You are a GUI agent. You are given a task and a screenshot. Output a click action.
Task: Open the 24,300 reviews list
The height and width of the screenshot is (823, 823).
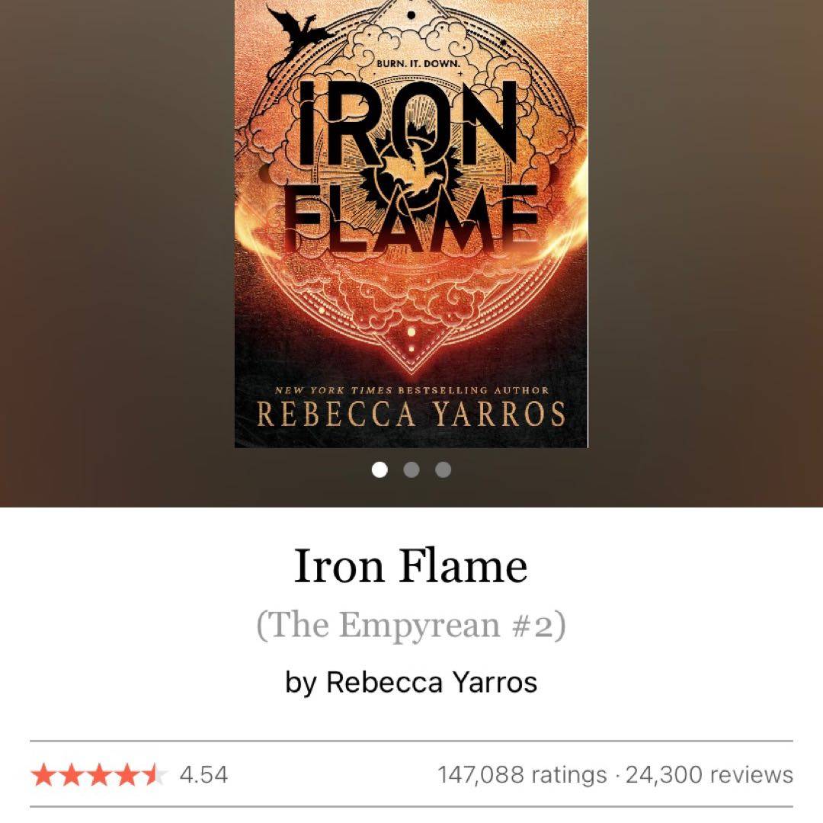point(709,775)
